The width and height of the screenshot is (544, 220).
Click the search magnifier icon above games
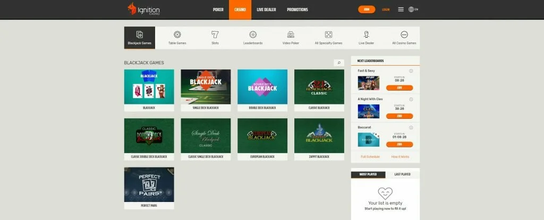coord(339,63)
